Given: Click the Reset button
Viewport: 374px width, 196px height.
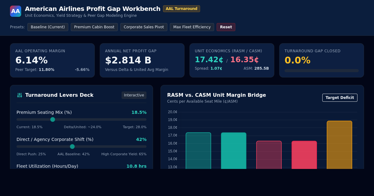Looking at the screenshot, I should [x=226, y=27].
